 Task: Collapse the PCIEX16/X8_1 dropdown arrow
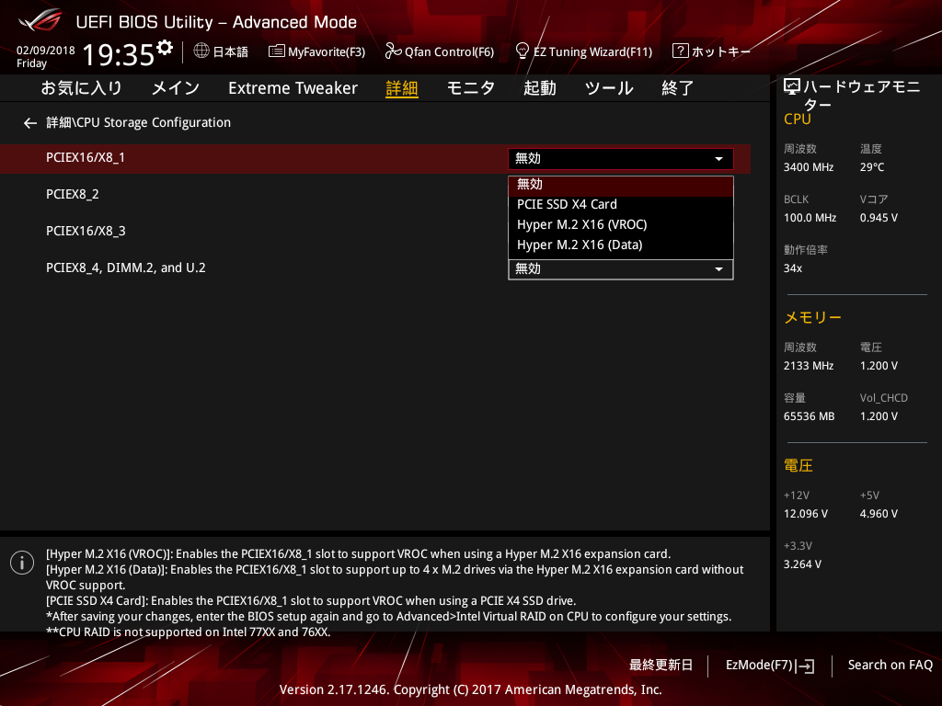[718, 159]
